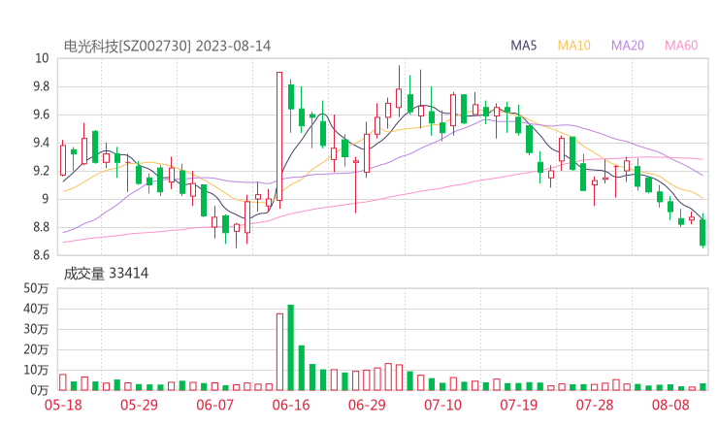Image resolution: width=718 pixels, height=427 pixels.
Task: Click the 8.8 price axis label
Action: click(x=41, y=227)
